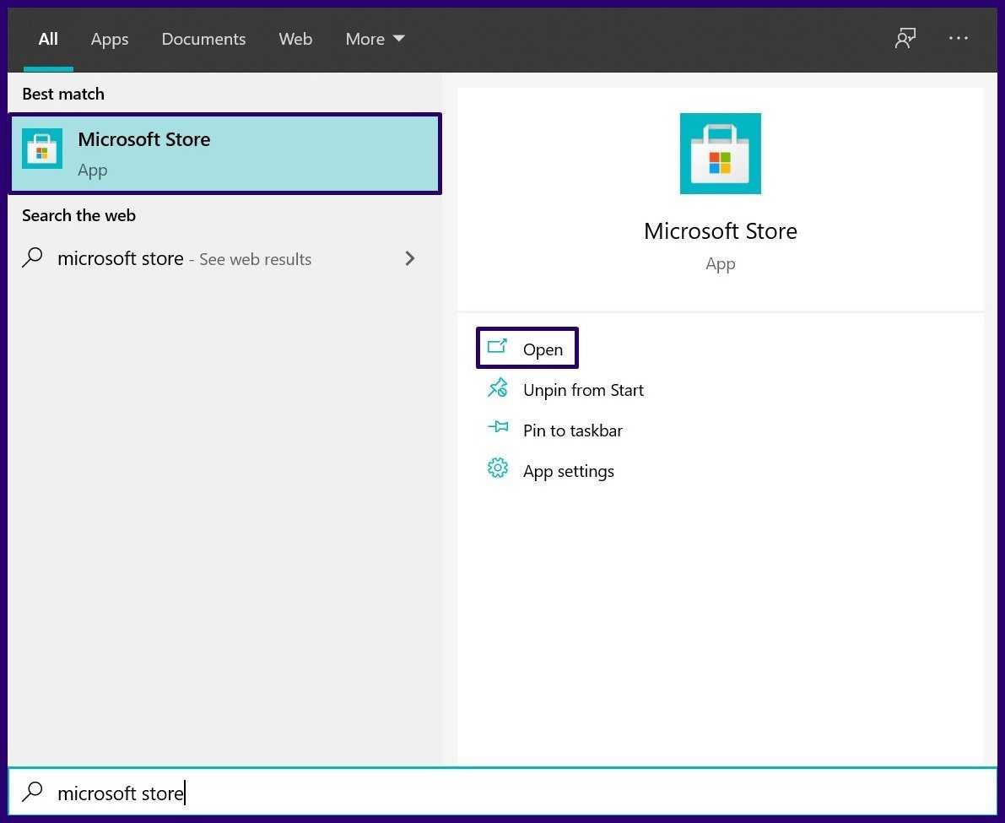Click the Microsoft Store icon in Best match
Viewport: 1005px width, 823px height.
(x=42, y=149)
